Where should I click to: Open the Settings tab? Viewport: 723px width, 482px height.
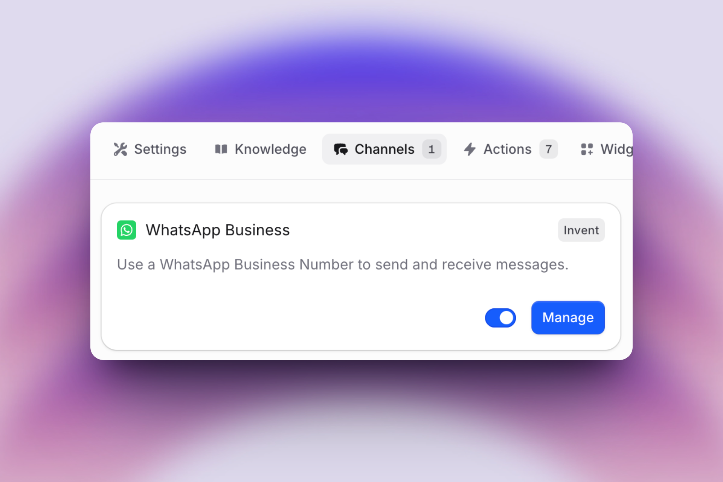[150, 149]
